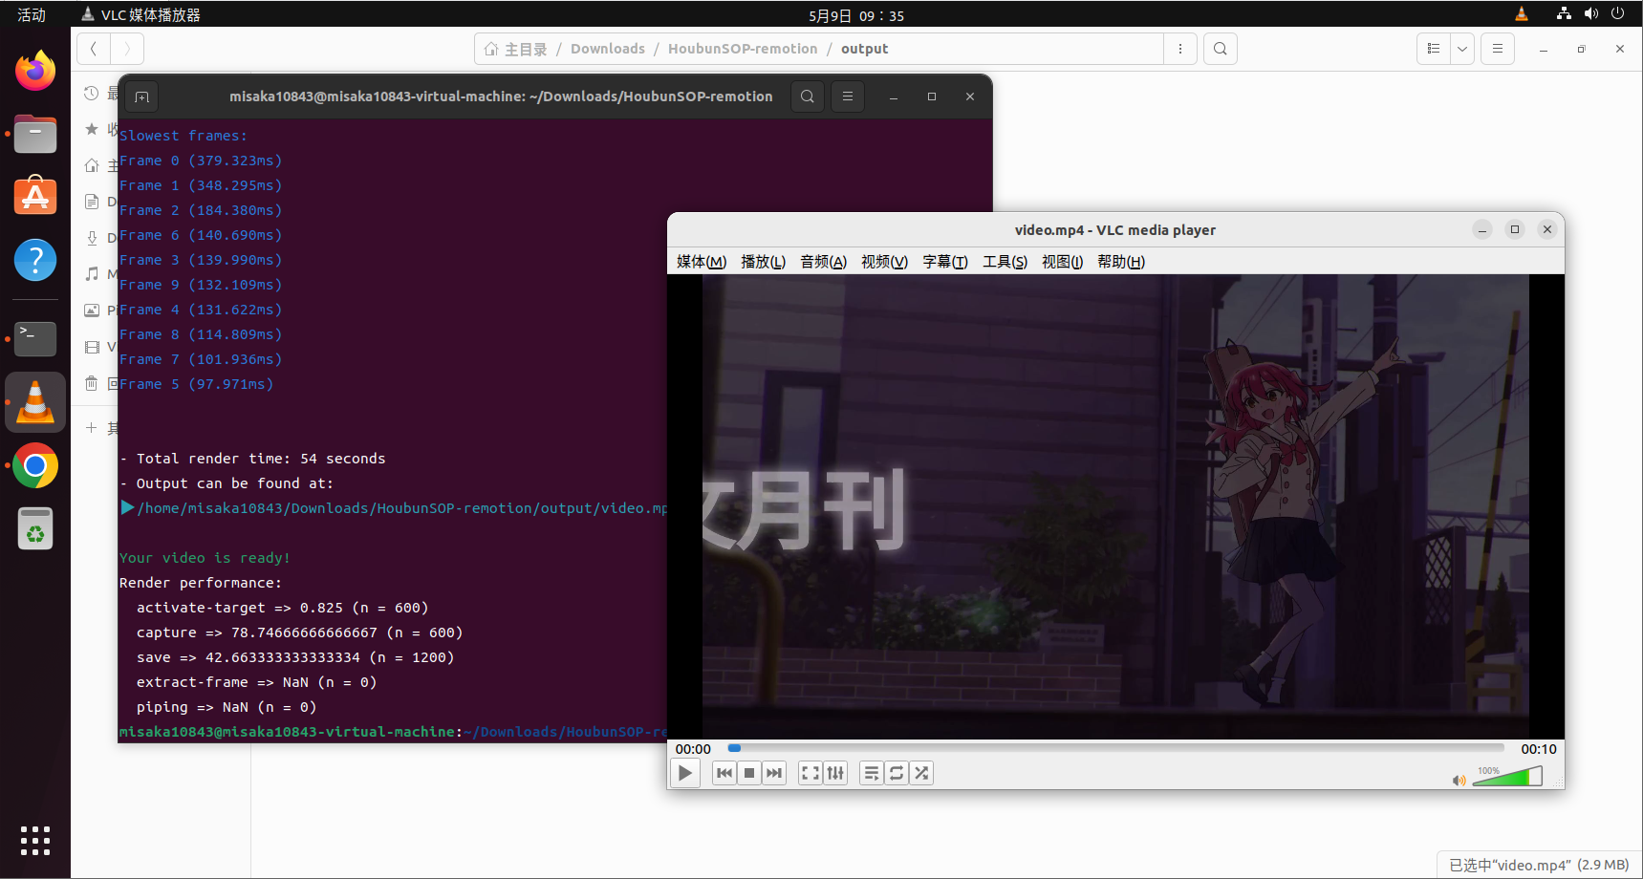Switch file manager to list view

tap(1434, 49)
